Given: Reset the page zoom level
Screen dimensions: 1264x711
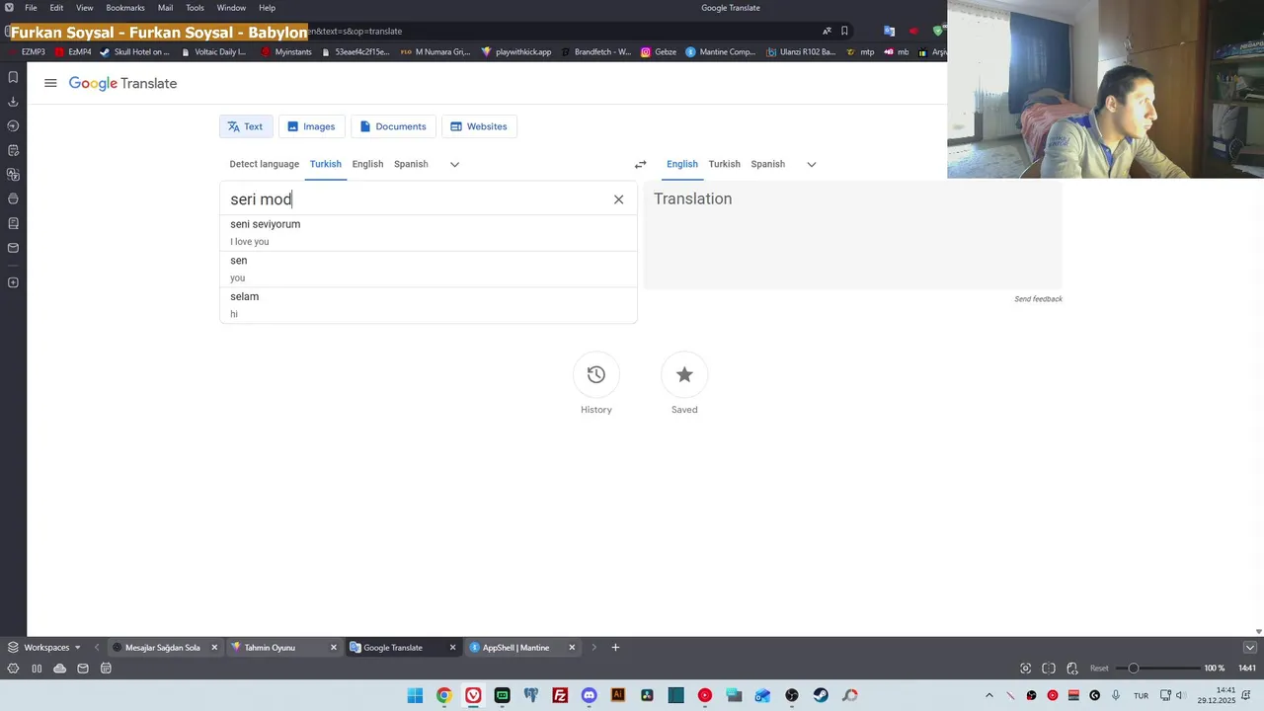Looking at the screenshot, I should click(x=1099, y=669).
